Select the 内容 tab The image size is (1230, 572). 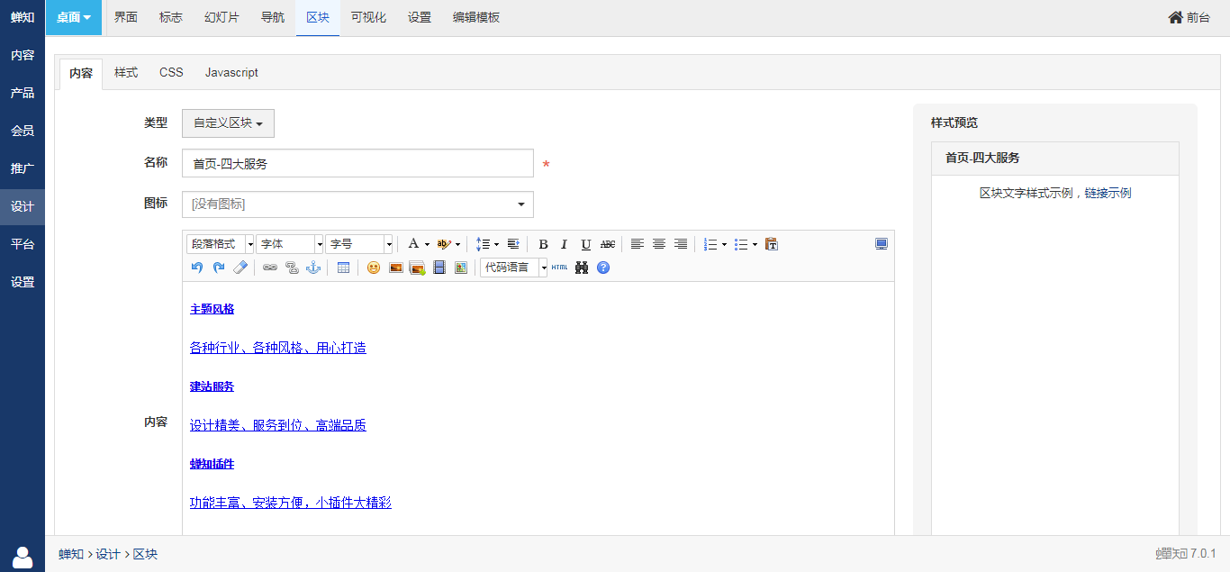(81, 74)
